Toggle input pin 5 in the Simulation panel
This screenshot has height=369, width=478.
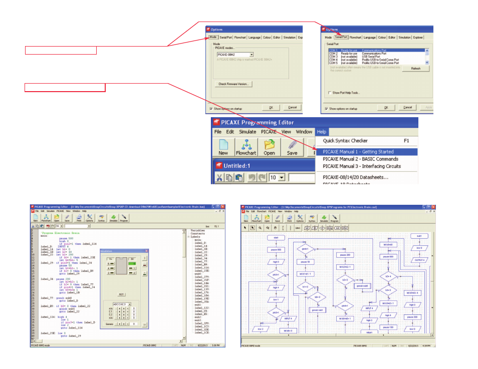click(x=110, y=263)
